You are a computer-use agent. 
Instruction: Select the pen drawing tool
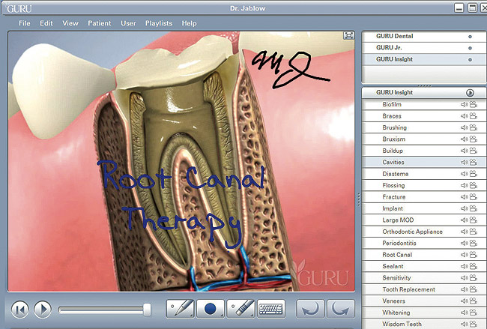(181, 308)
